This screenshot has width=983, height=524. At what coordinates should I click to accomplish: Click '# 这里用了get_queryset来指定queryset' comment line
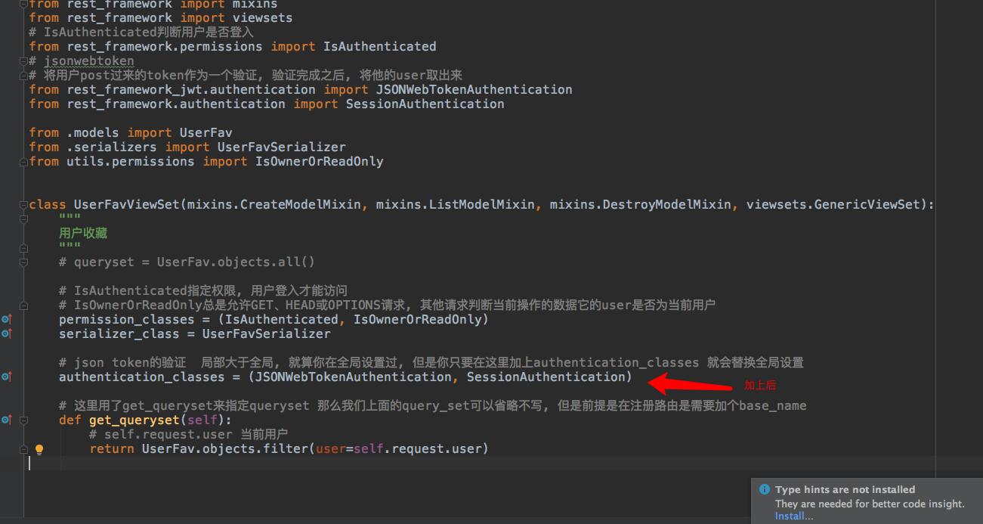point(432,405)
